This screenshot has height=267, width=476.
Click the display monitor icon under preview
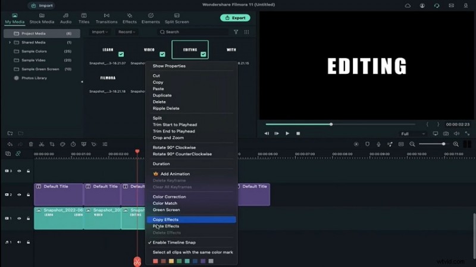pyautogui.click(x=436, y=133)
